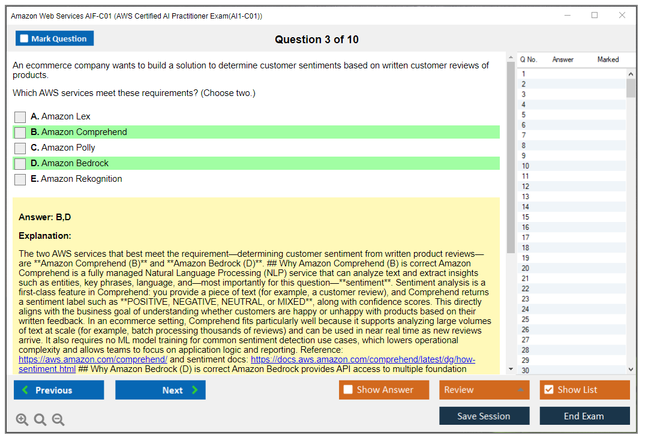Image resolution: width=645 pixels, height=441 pixels.
Task: Tick checkbox for A. Amazon Lex
Action: point(20,117)
